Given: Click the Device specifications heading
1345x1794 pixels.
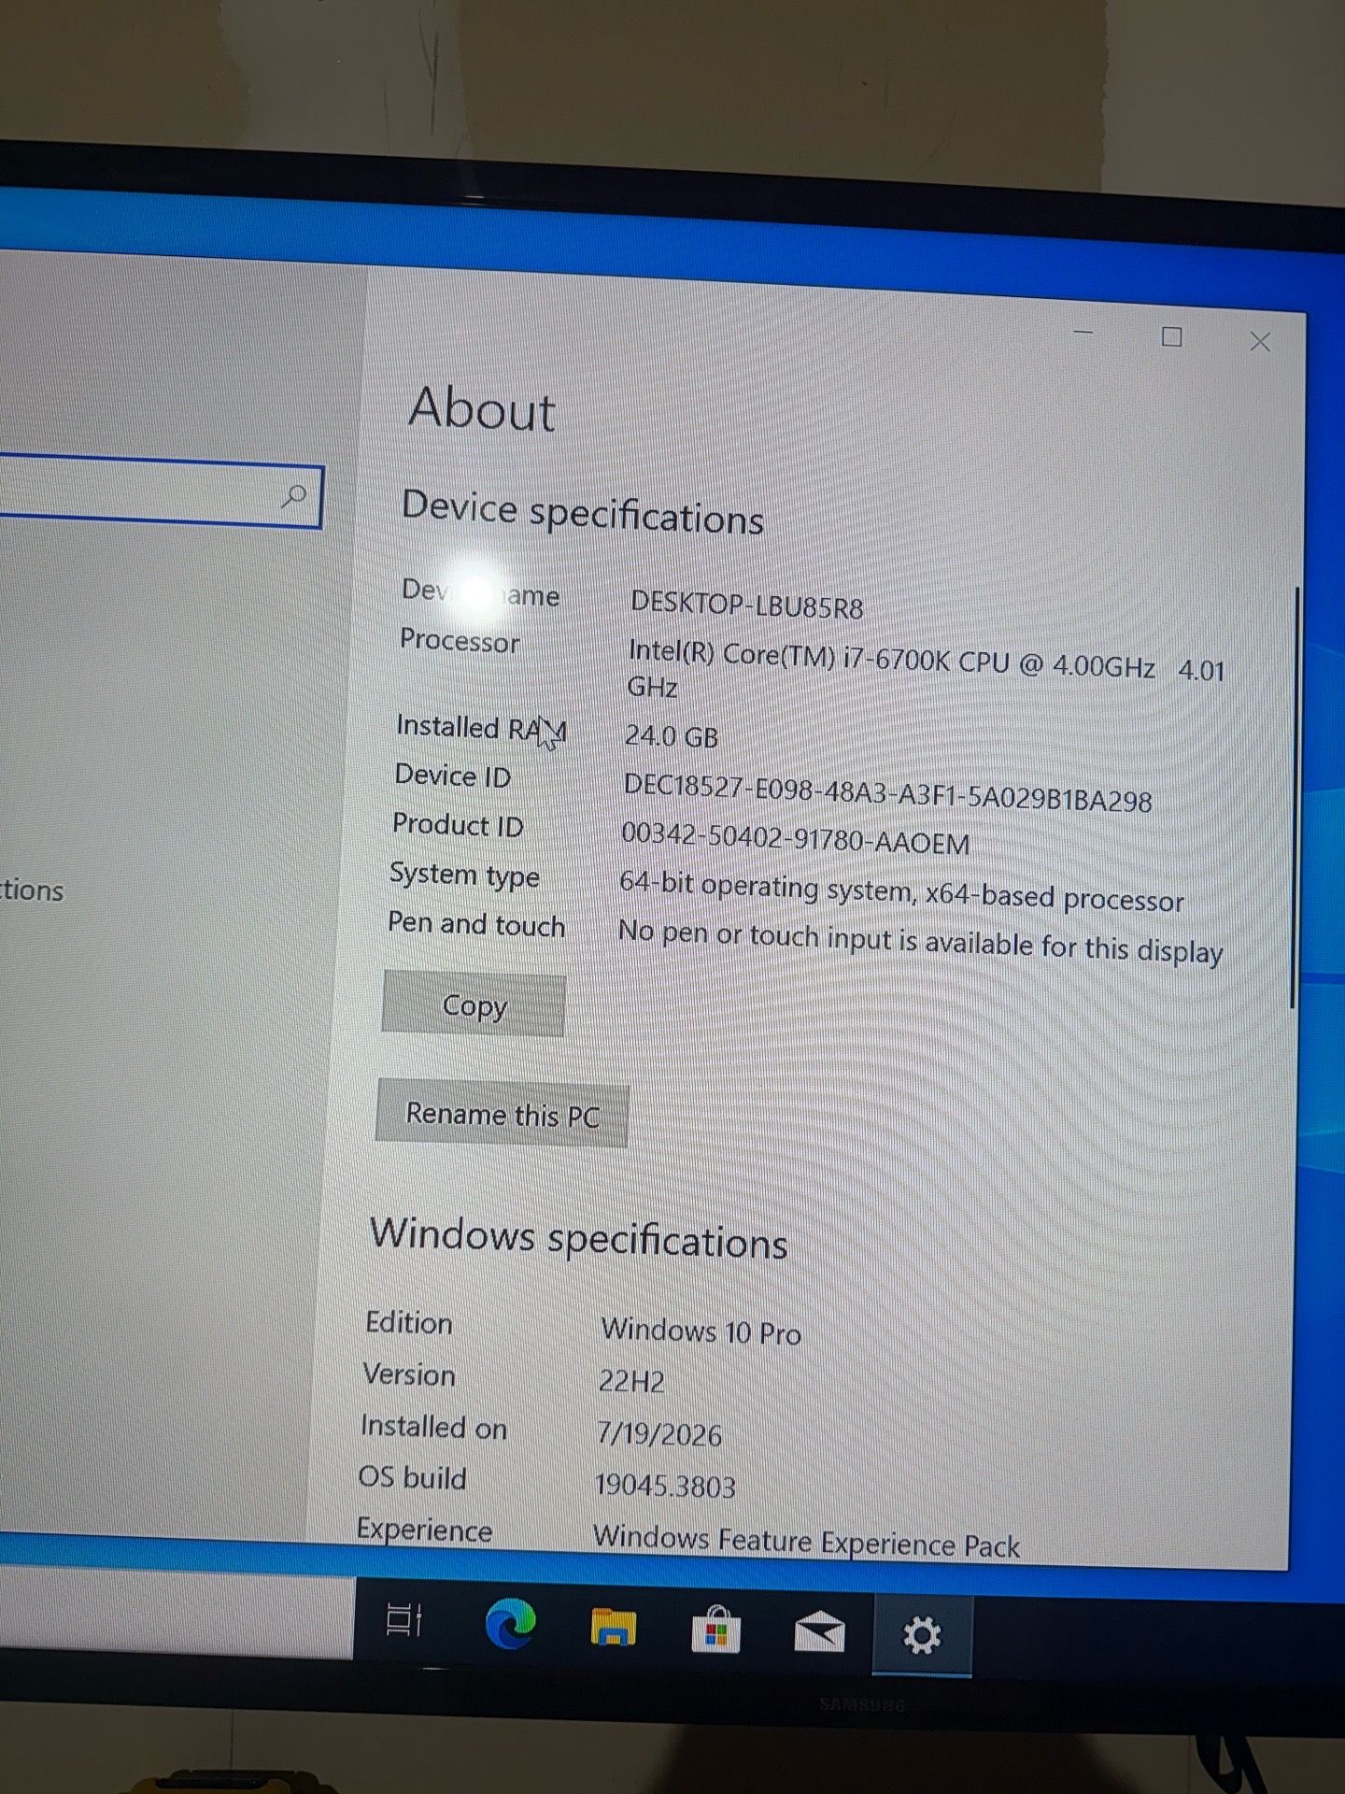Looking at the screenshot, I should [583, 512].
